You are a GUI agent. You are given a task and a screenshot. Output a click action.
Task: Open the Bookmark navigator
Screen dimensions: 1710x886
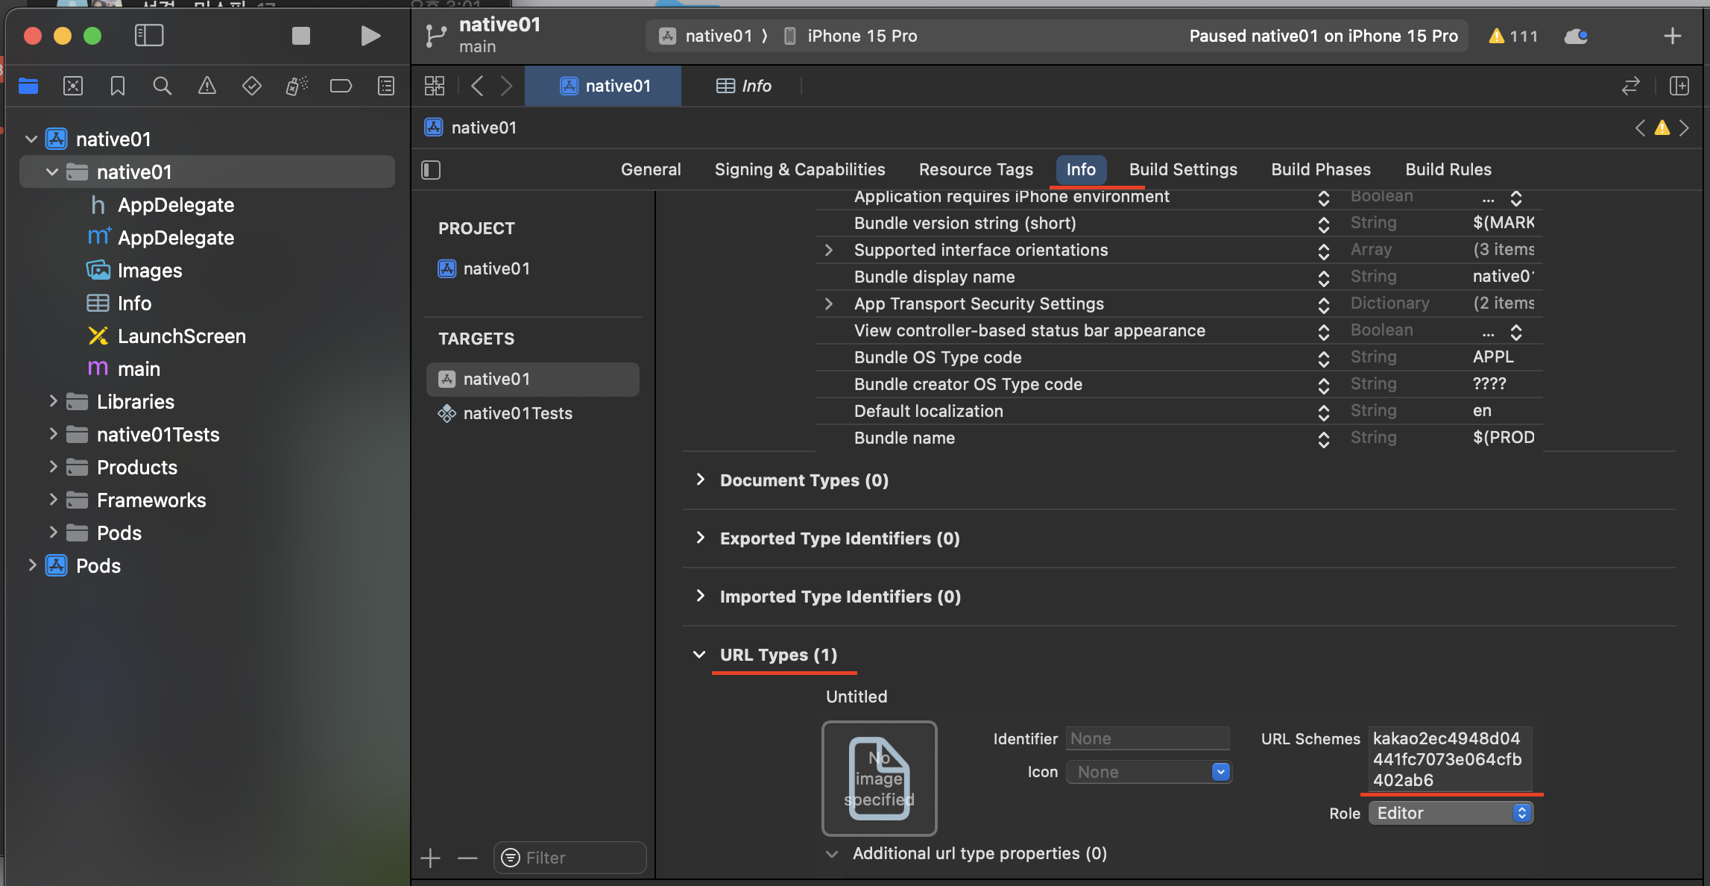click(x=117, y=87)
